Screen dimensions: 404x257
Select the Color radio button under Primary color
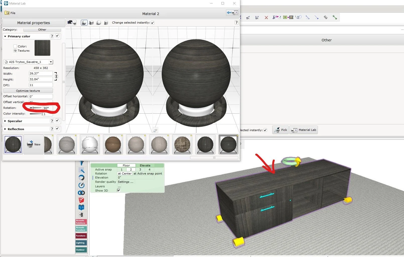point(15,46)
